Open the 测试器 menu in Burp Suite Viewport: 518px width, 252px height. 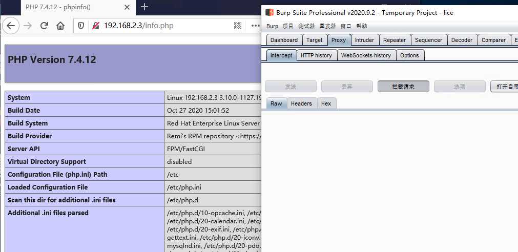pos(306,26)
